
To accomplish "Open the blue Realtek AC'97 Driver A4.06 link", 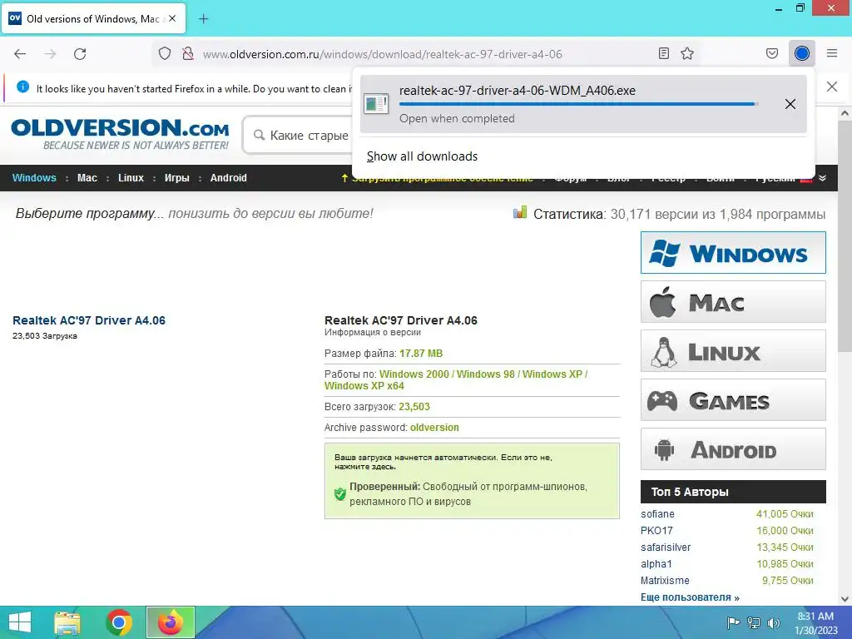I will 89,320.
